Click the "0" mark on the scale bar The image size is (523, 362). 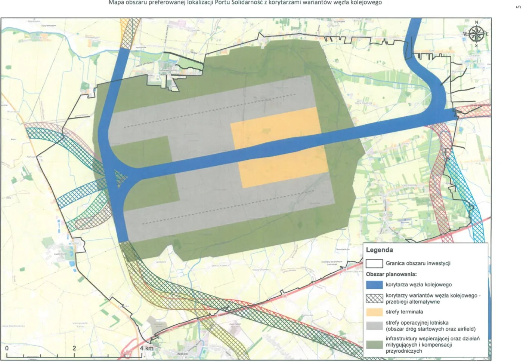(x=6, y=348)
